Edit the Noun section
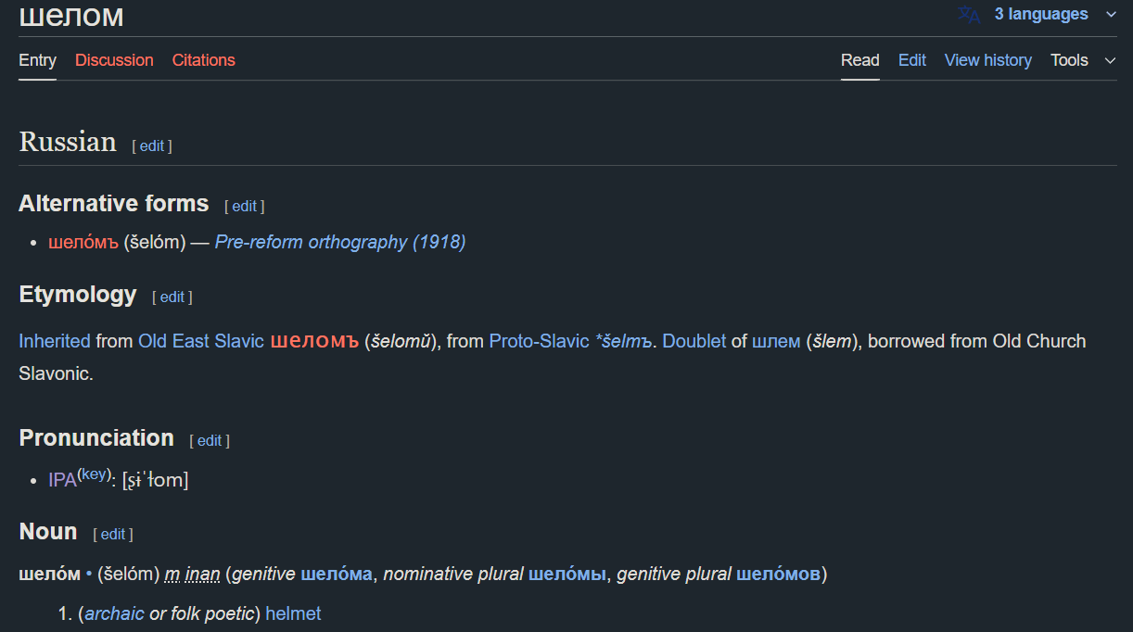Screen dimensions: 1133x632 point(113,535)
